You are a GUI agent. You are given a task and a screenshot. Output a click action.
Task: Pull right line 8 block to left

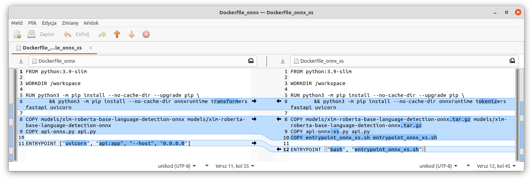(x=279, y=119)
